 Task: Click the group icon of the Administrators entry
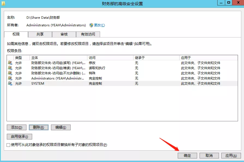10,78
